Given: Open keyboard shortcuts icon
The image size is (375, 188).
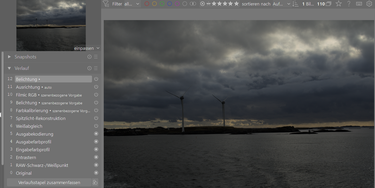Looking at the screenshot, I should click(359, 4).
